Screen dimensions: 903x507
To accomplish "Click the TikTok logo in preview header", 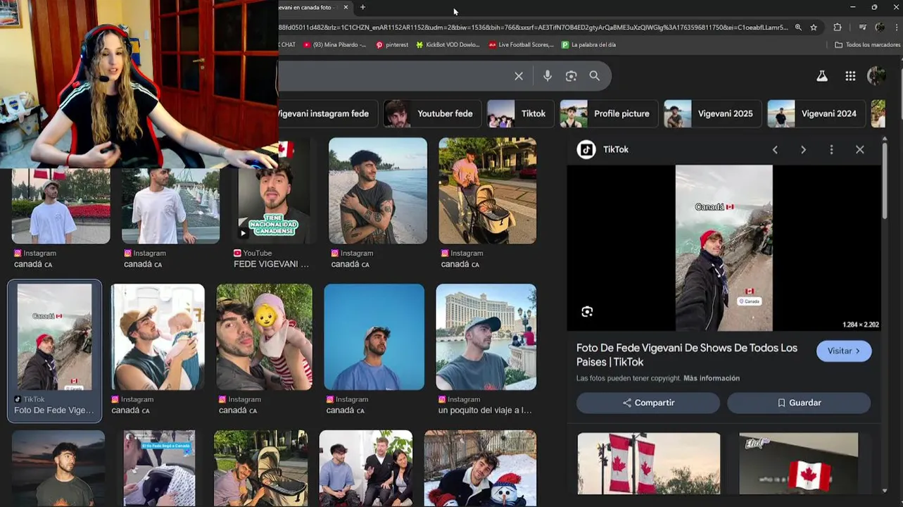I will click(x=586, y=149).
